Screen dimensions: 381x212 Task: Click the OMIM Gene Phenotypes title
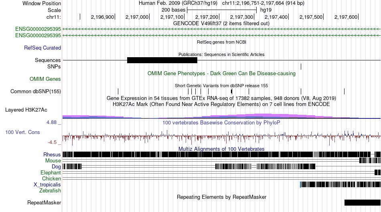click(222, 74)
